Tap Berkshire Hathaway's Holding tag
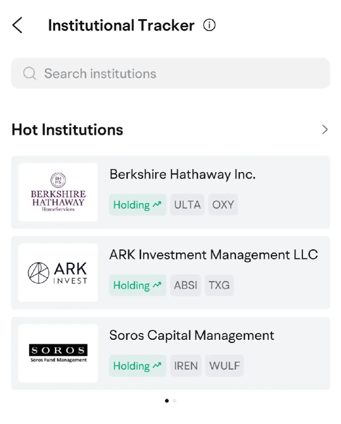This screenshot has height=424, width=341. (137, 204)
